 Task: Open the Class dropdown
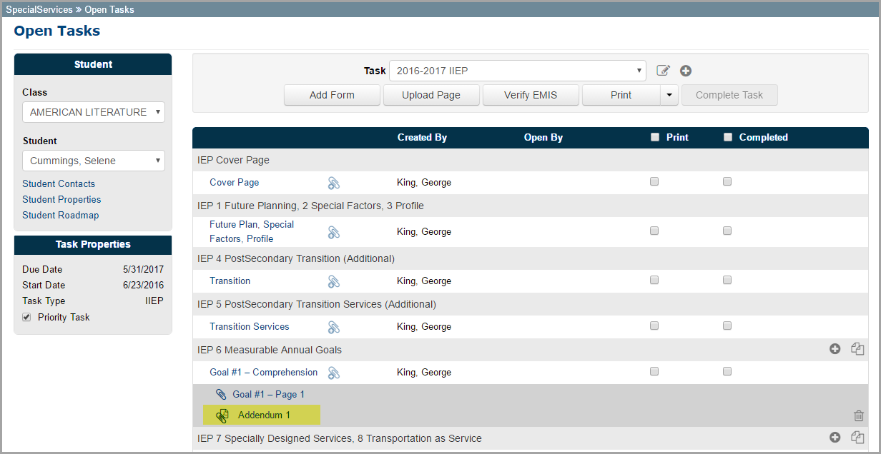click(x=94, y=112)
